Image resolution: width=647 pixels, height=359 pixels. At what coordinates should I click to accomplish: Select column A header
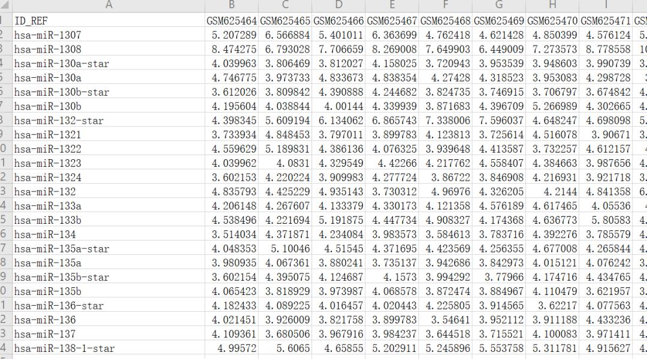click(108, 6)
